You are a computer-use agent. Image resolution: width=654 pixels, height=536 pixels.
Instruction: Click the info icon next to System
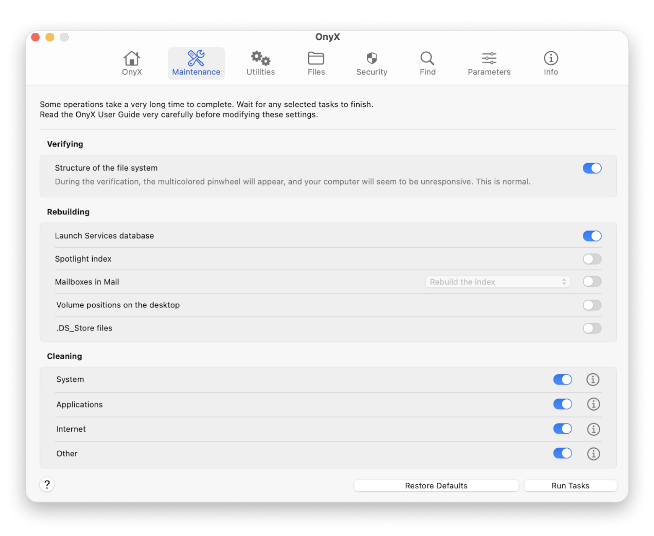point(593,380)
